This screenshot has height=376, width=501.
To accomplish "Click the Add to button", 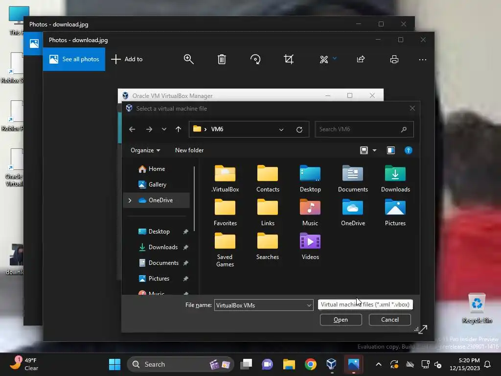I will click(127, 59).
